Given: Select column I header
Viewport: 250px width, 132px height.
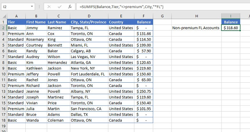Looking at the screenshot, I should 231,16.
